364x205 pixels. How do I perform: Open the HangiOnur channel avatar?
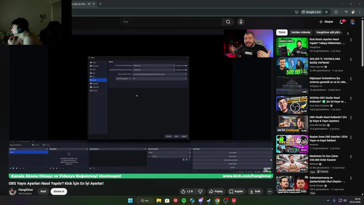[13, 191]
